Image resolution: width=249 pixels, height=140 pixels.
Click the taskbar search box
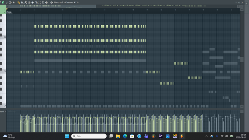tap(89, 136)
